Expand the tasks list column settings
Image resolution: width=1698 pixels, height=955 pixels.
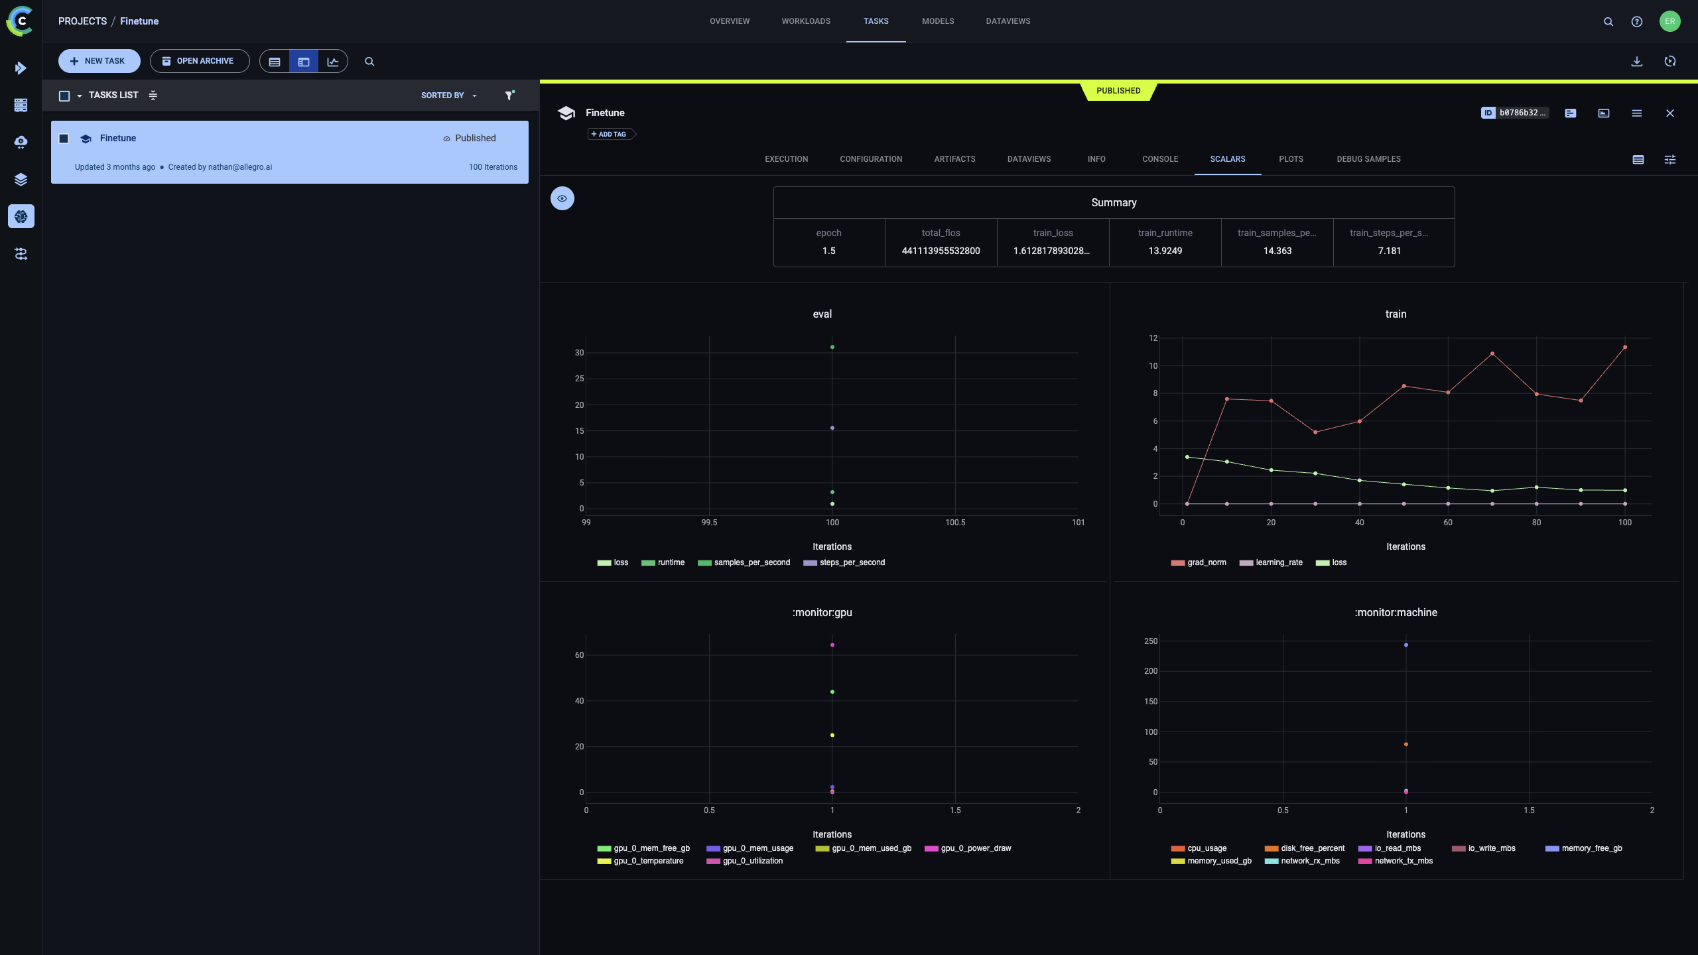pyautogui.click(x=153, y=95)
